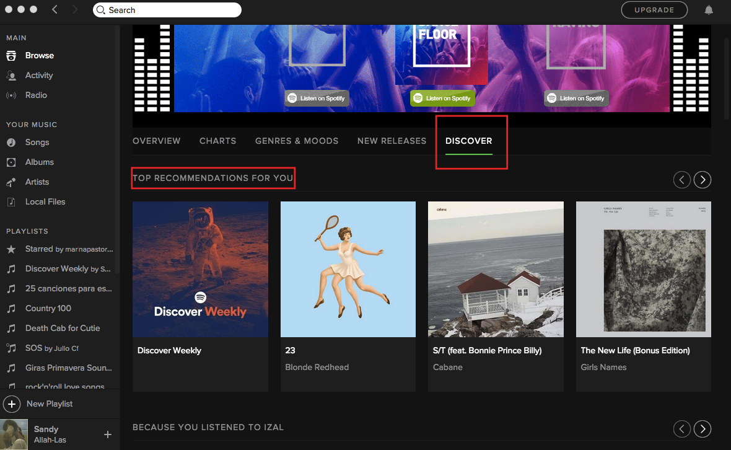This screenshot has height=450, width=731.
Task: Select the Genres & Moods tab
Action: tap(297, 141)
